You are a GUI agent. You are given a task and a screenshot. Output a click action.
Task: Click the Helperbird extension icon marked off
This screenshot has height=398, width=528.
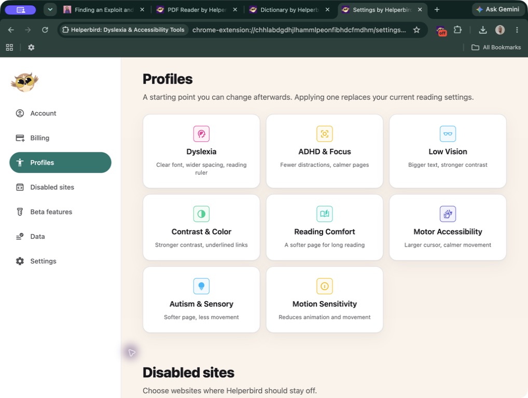pos(441,31)
